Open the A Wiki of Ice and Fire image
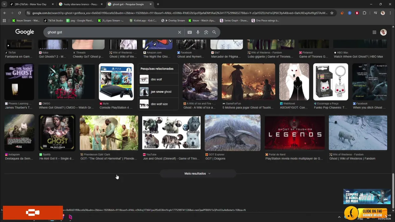Screen dimensions: 395x222 tap(200, 82)
